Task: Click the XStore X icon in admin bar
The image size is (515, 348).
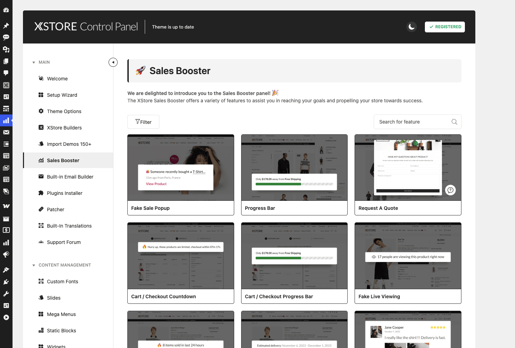Action: (x=6, y=85)
